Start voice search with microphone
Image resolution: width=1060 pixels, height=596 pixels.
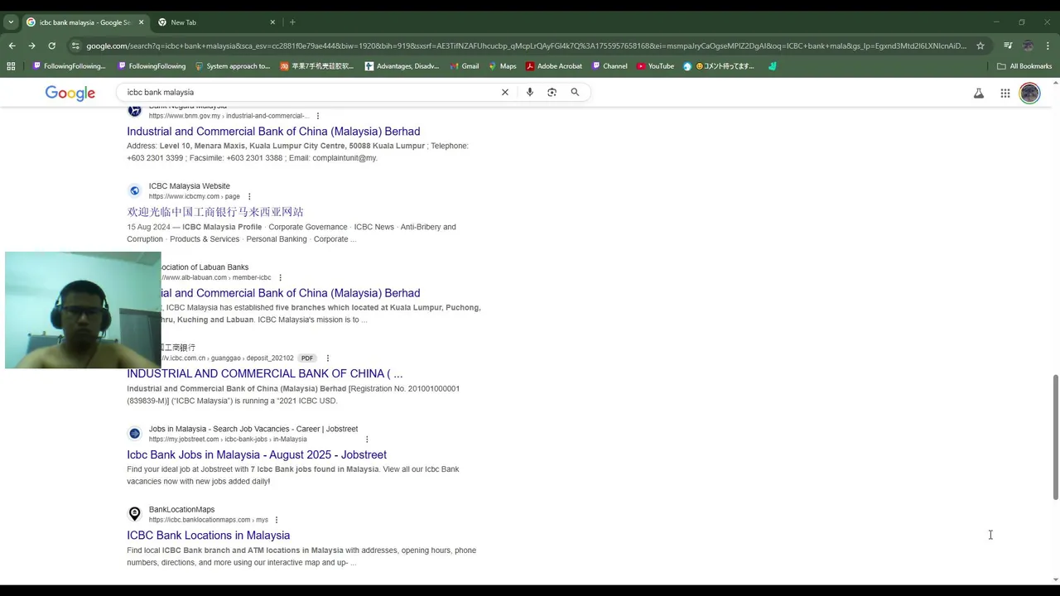(530, 92)
